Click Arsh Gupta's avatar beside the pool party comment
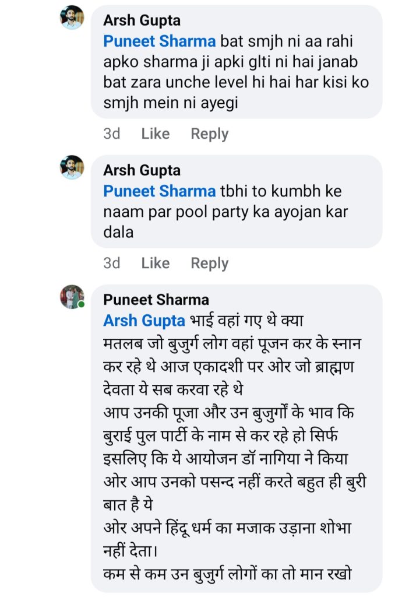The image size is (395, 597). pos(72,167)
